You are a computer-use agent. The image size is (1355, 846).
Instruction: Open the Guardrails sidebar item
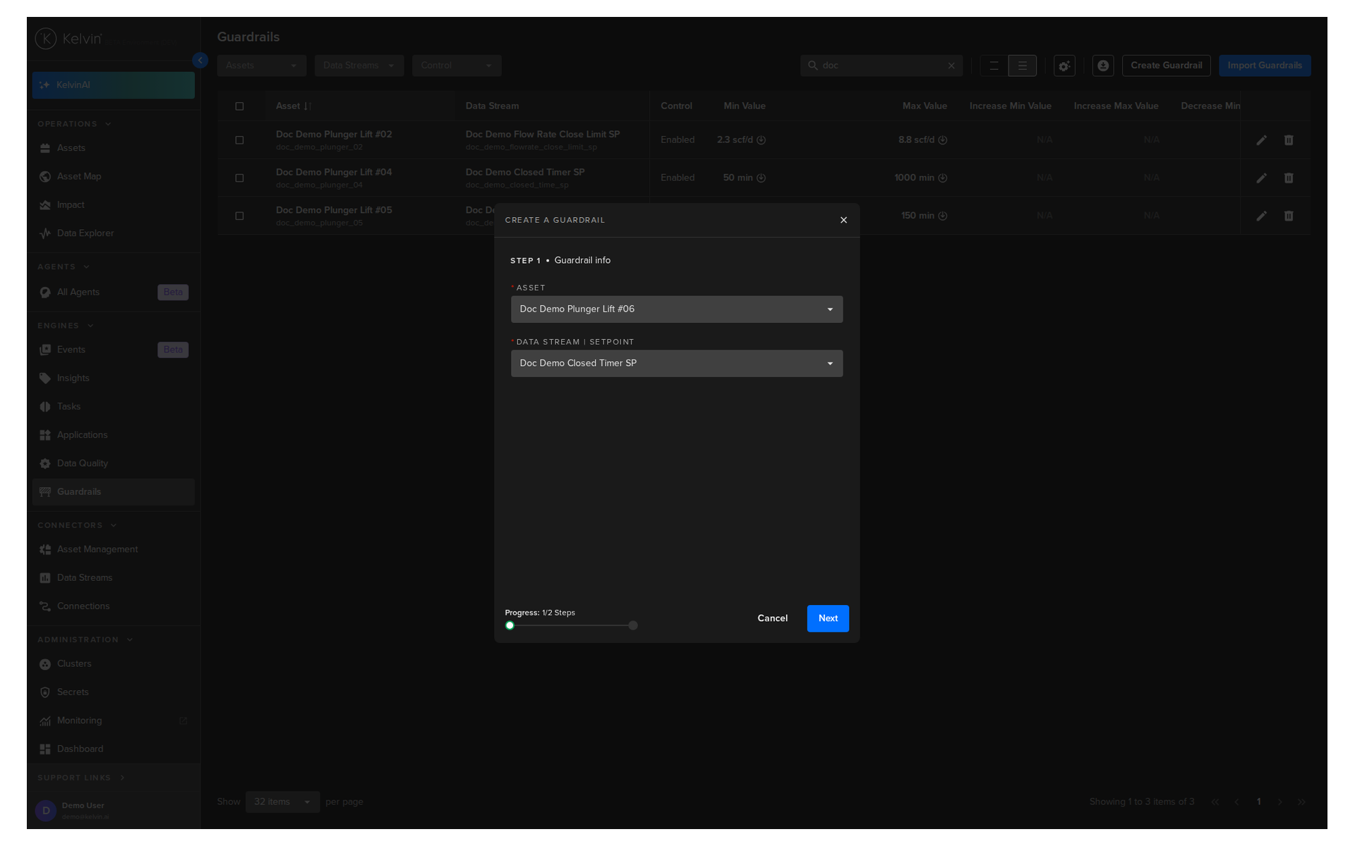coord(113,492)
